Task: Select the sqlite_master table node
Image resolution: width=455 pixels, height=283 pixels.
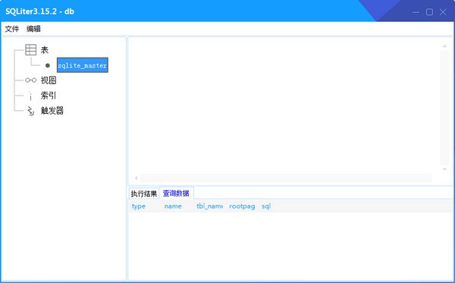Action: pyautogui.click(x=83, y=65)
